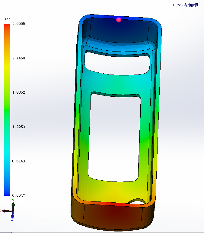Click the narrow upper slot opening in the model
The width and height of the screenshot is (204, 233).
point(117,63)
